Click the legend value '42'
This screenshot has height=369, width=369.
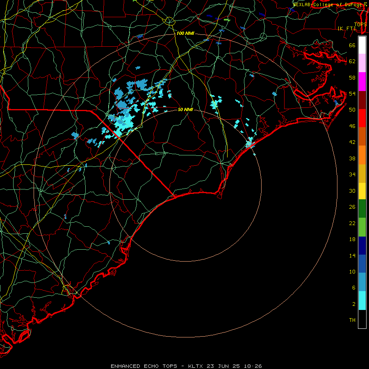(352, 142)
